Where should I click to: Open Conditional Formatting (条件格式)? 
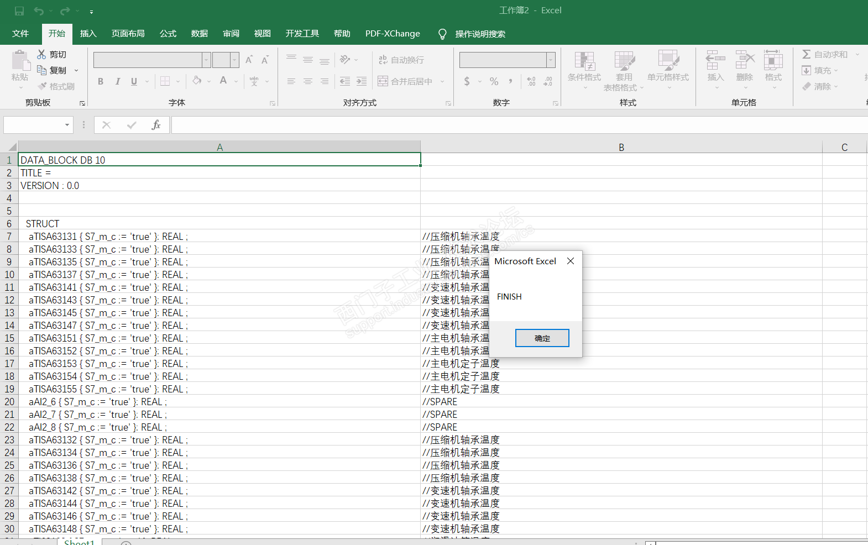pos(584,70)
